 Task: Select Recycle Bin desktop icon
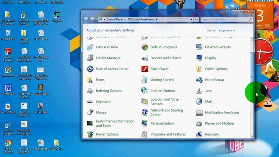coord(8,35)
